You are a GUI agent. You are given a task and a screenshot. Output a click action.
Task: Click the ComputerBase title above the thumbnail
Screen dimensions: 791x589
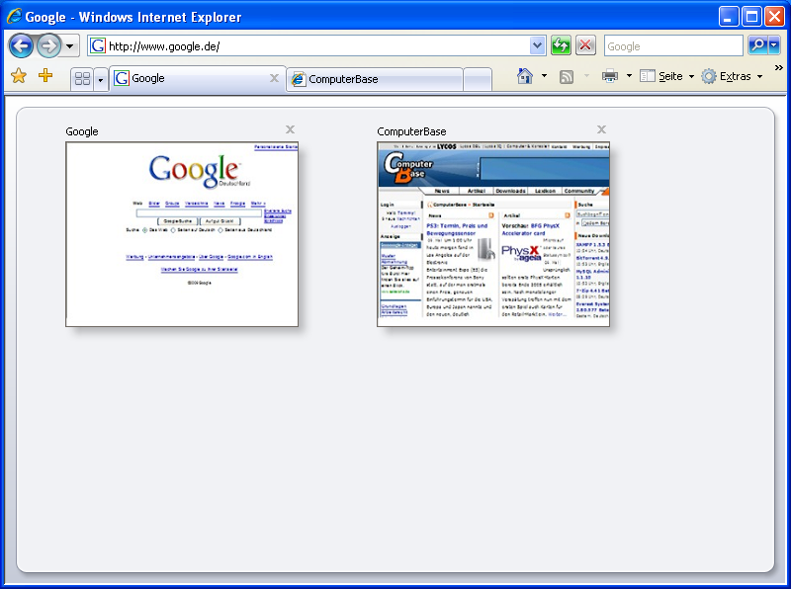[x=411, y=131]
